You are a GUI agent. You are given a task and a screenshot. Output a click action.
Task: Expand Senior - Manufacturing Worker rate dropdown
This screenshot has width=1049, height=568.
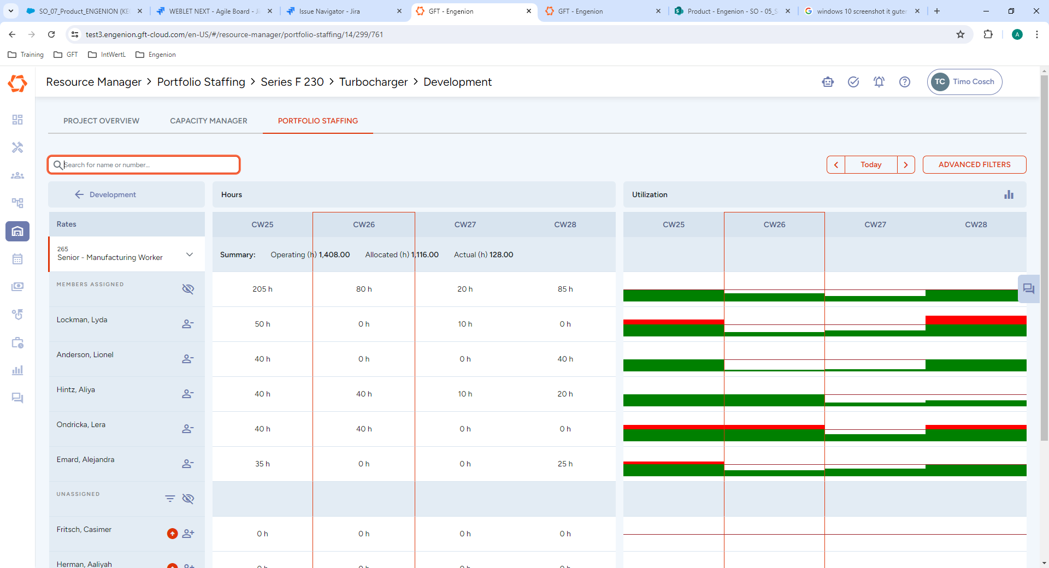[190, 255]
